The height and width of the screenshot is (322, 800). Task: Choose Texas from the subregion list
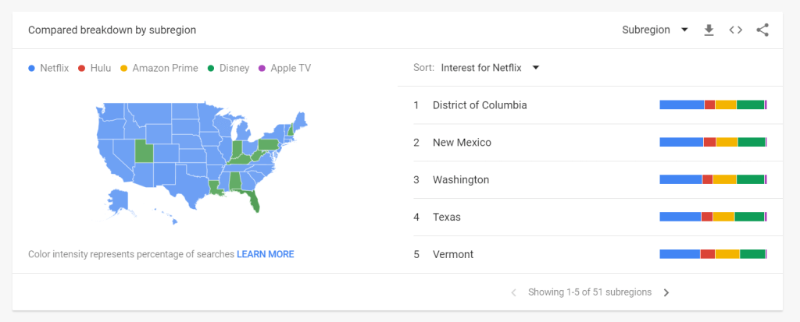(x=447, y=218)
